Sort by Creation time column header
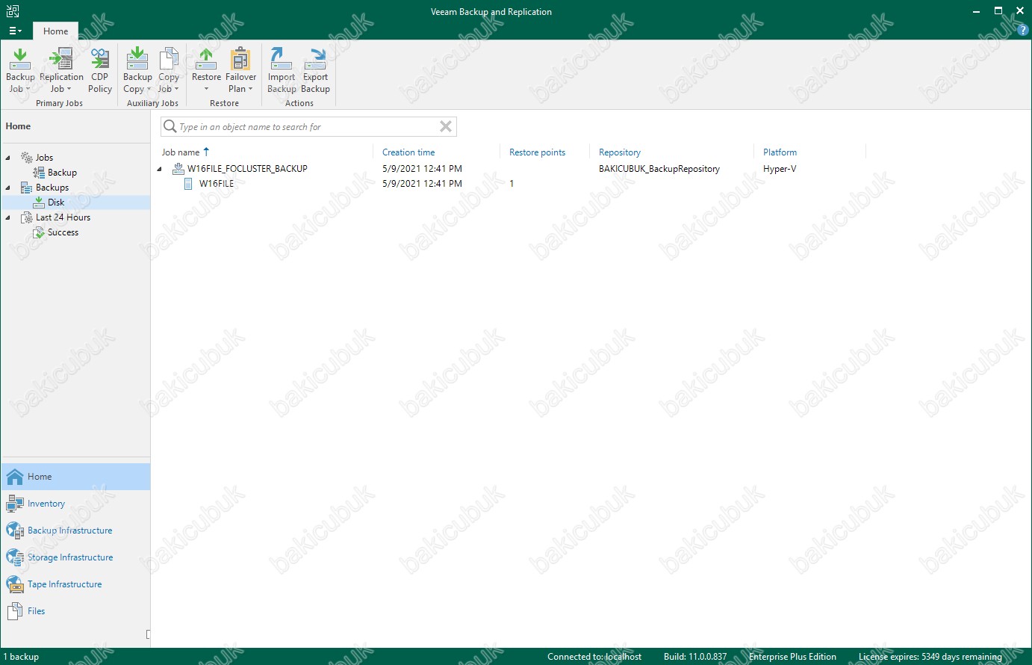The image size is (1032, 665). coord(408,152)
